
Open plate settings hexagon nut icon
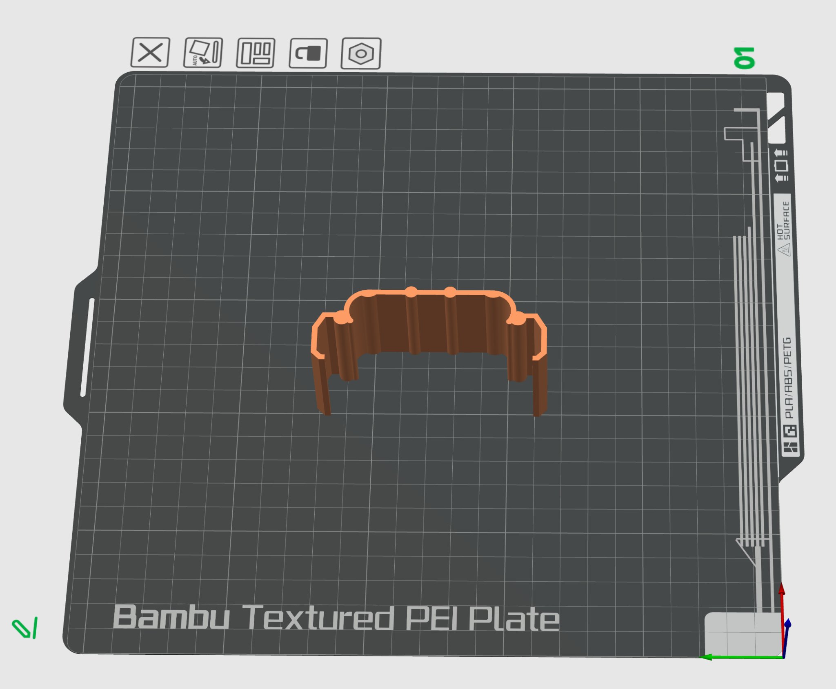[361, 53]
